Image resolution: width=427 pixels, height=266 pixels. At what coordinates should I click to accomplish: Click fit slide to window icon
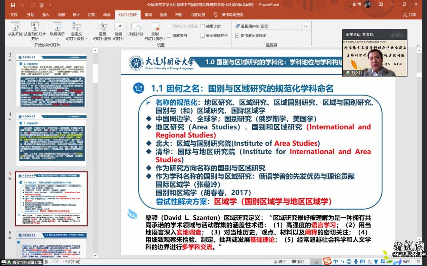click(x=418, y=262)
